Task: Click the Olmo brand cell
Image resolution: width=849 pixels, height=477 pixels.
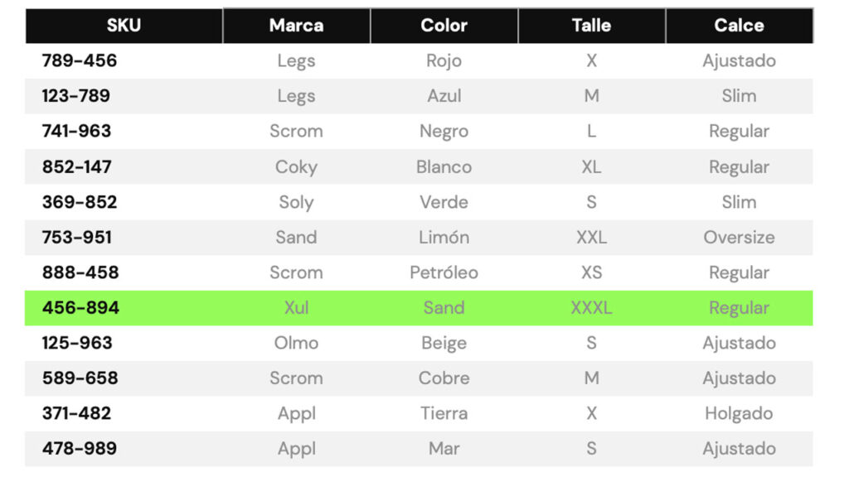Action: click(296, 343)
